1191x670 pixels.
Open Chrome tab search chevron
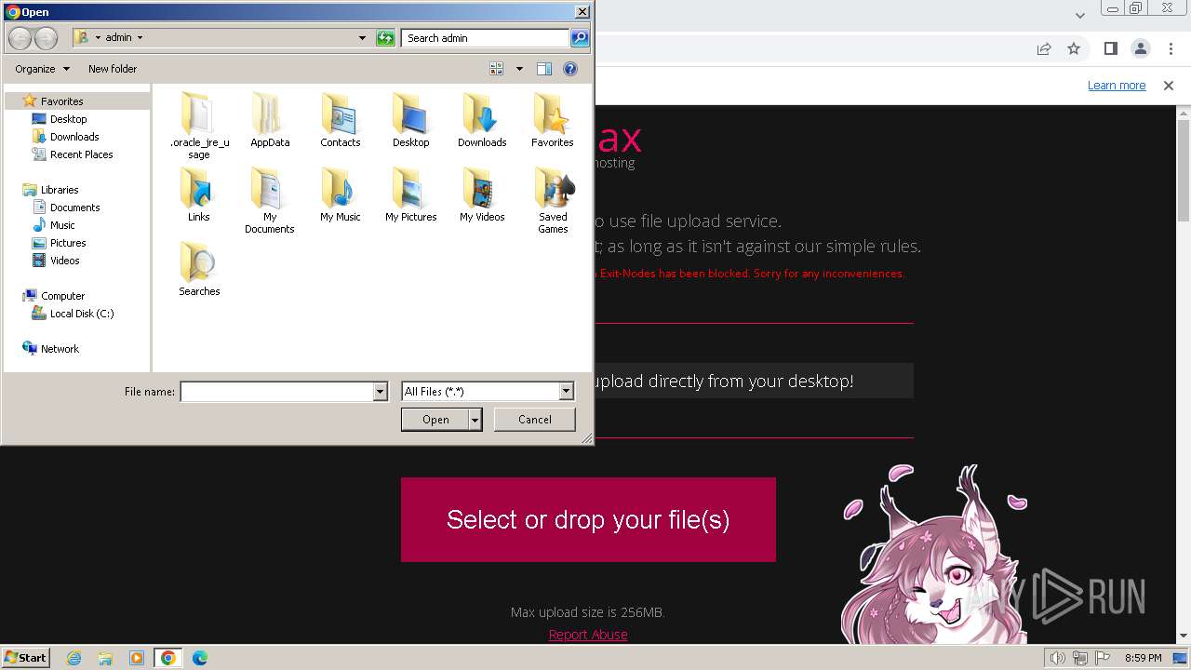coord(1080,15)
